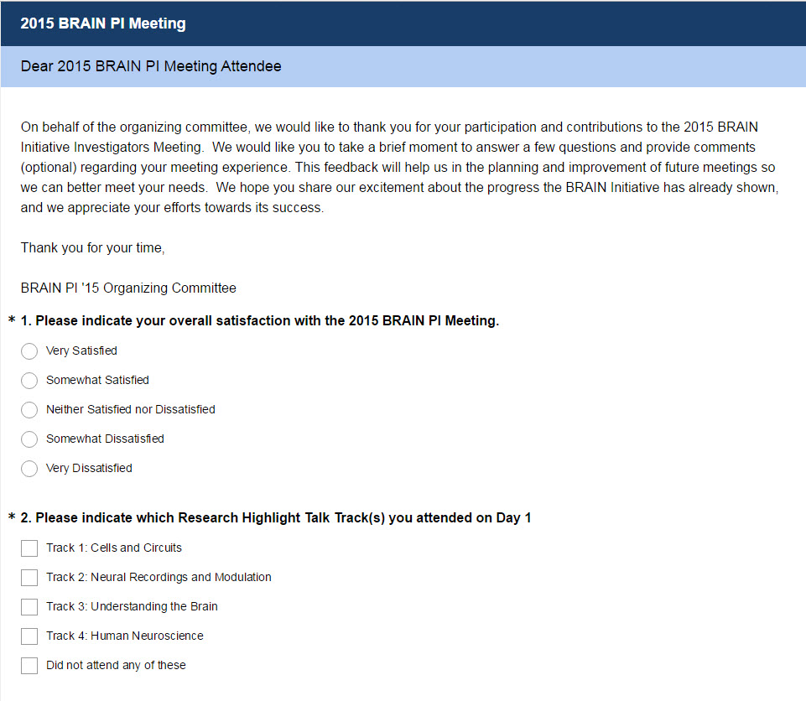This screenshot has height=701, width=806.
Task: Click the 'Track 4: Human Neuroscience' label text
Action: 124,636
